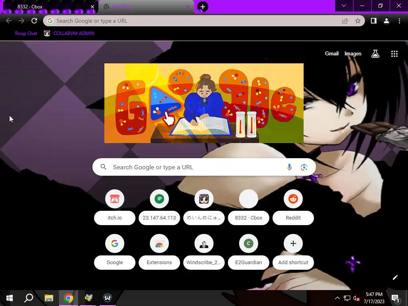
Task: Open COLLABVM ADMIN bookmark
Action: [69, 33]
